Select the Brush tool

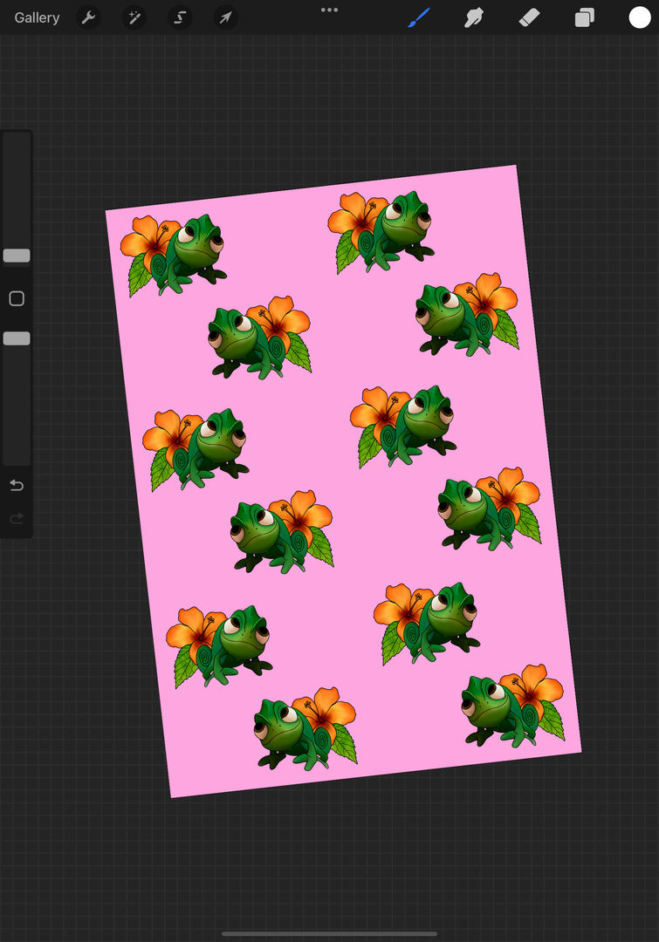coord(419,18)
